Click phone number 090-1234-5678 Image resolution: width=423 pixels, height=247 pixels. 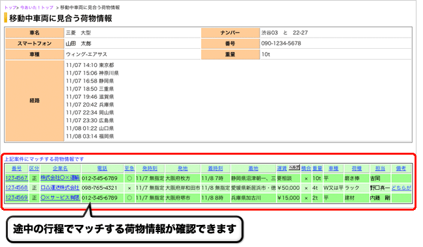(x=281, y=44)
